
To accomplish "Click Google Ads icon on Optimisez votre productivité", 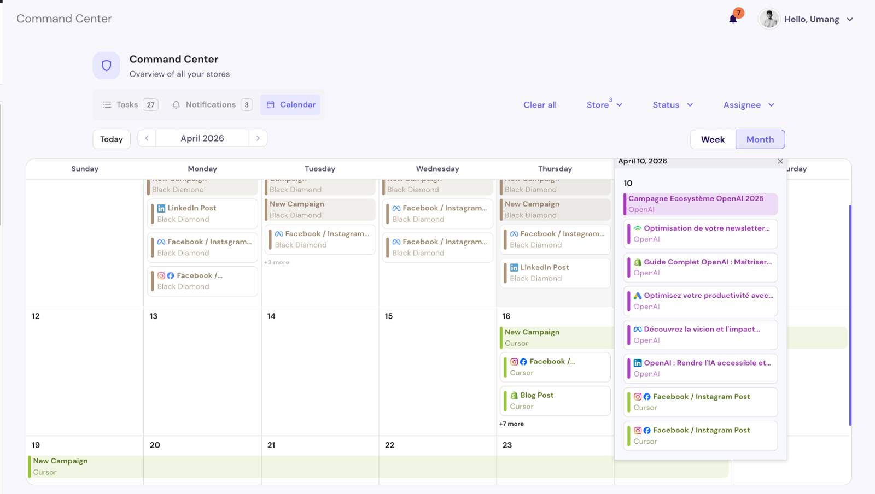I will point(638,296).
